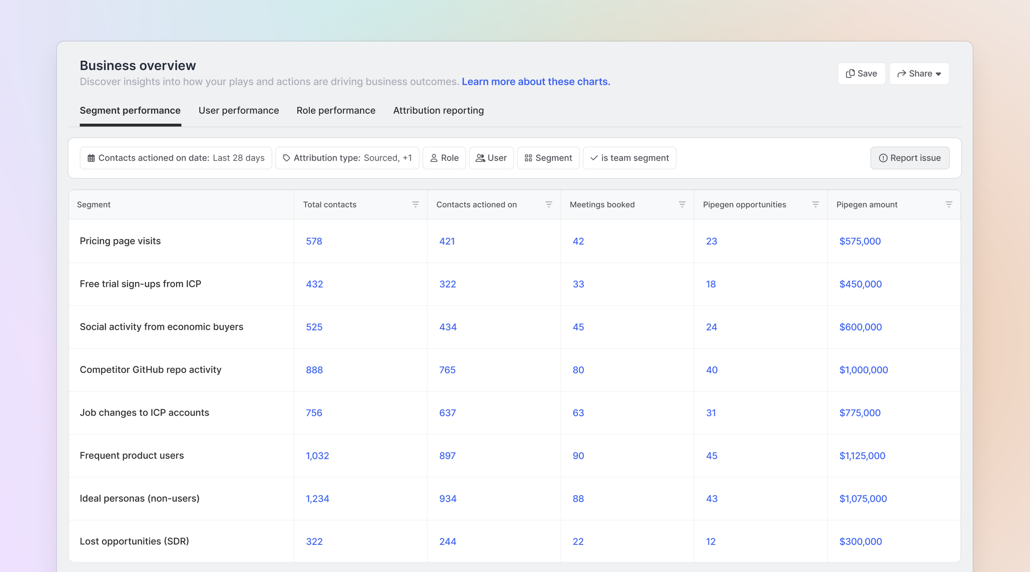1030x572 pixels.
Task: Switch to the User performance tab
Action: 238,111
